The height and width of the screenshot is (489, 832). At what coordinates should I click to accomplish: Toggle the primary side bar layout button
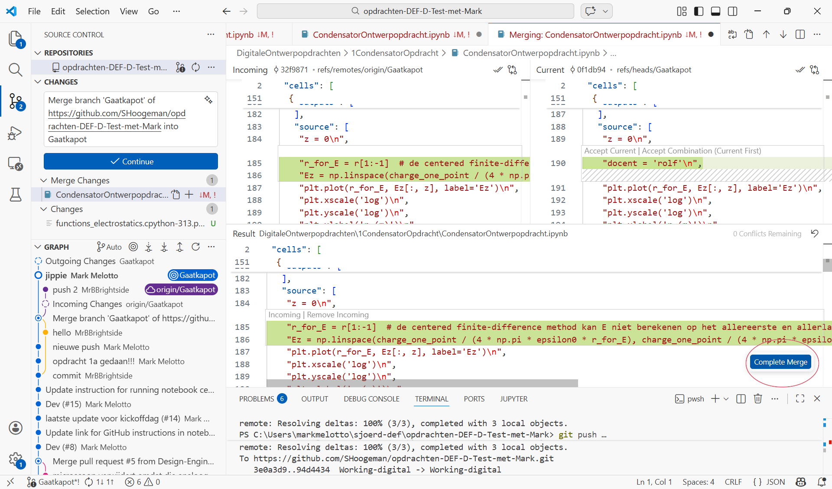tap(699, 11)
